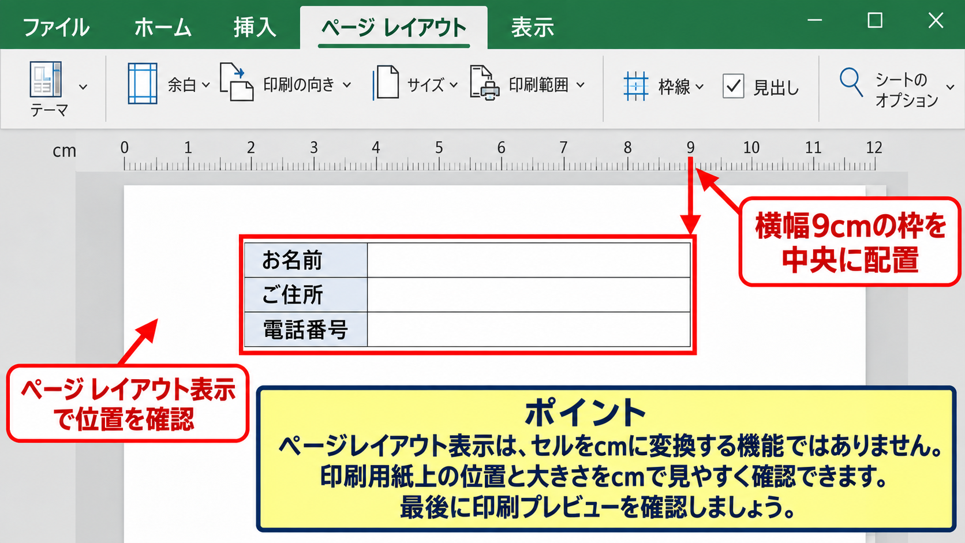Screen dimensions: 965x543
Task: Click the empty cell beside ご住所
Action: pos(529,295)
